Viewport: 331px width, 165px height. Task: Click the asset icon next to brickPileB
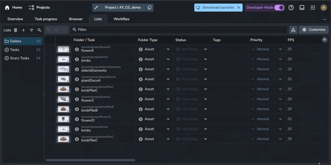(77, 109)
